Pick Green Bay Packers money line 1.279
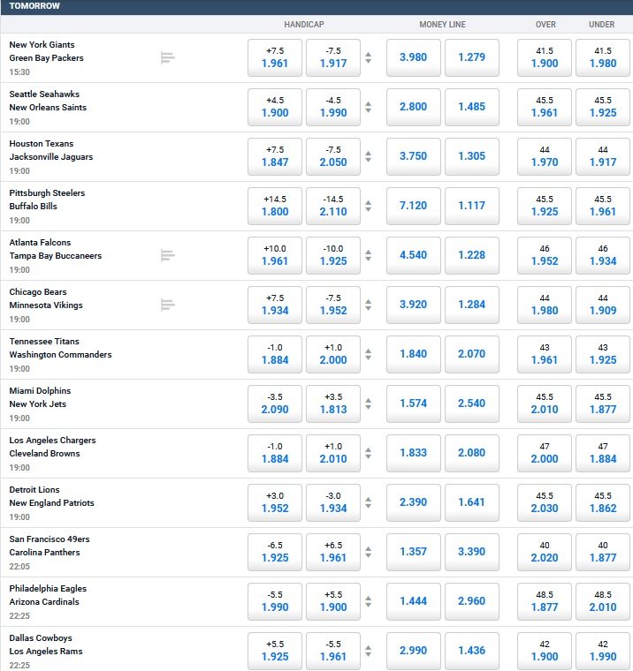Viewport: 633px width, 671px height. pyautogui.click(x=472, y=57)
